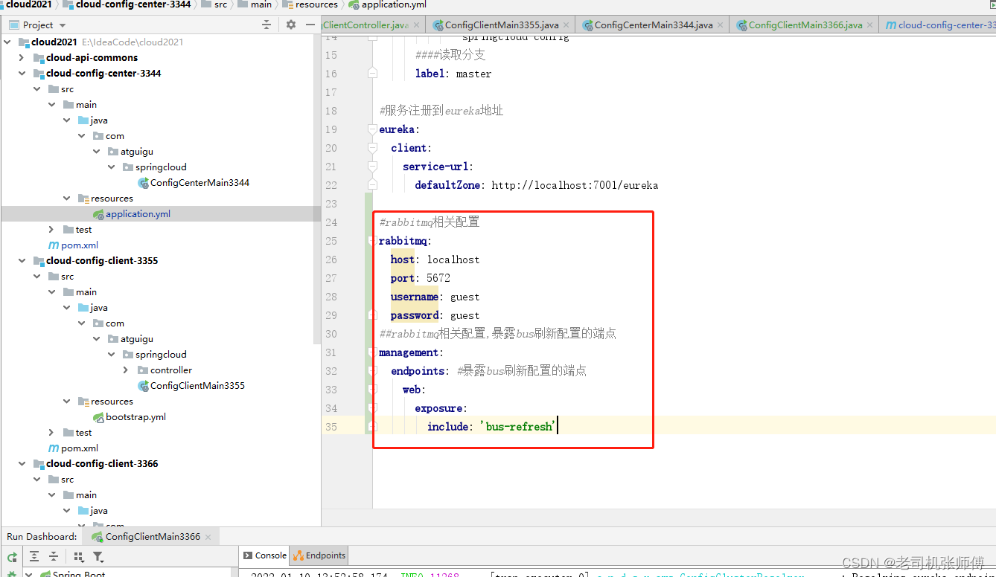Select springcloud package under cloud-config-center-3344
This screenshot has width=996, height=577.
click(x=154, y=167)
